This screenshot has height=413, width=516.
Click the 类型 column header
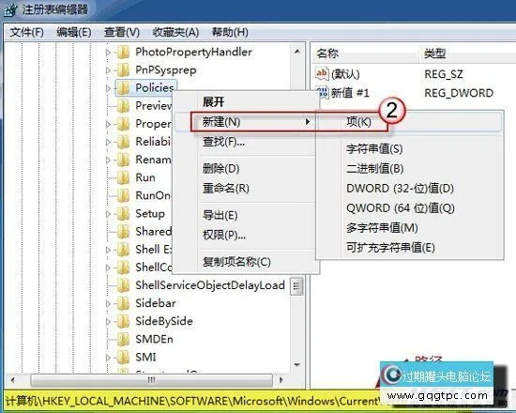click(x=467, y=53)
